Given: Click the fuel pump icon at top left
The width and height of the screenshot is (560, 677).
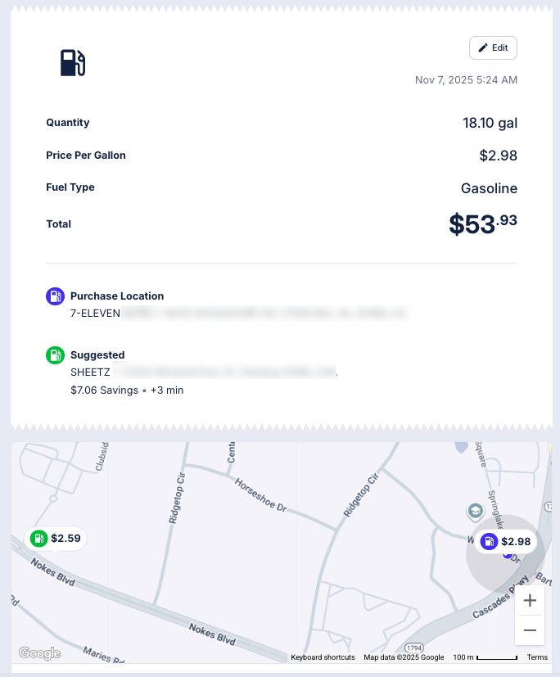Looking at the screenshot, I should point(72,61).
